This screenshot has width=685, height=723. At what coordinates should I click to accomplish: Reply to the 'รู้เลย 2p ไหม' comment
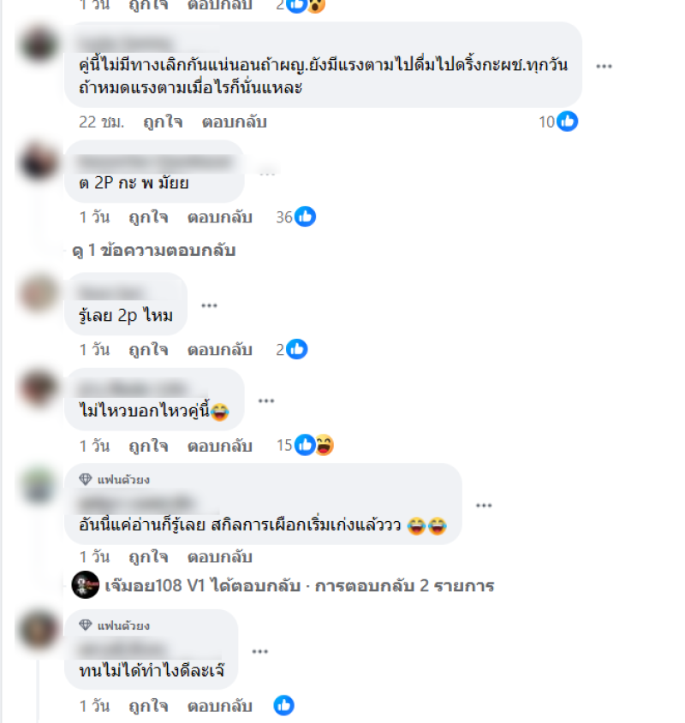220,349
